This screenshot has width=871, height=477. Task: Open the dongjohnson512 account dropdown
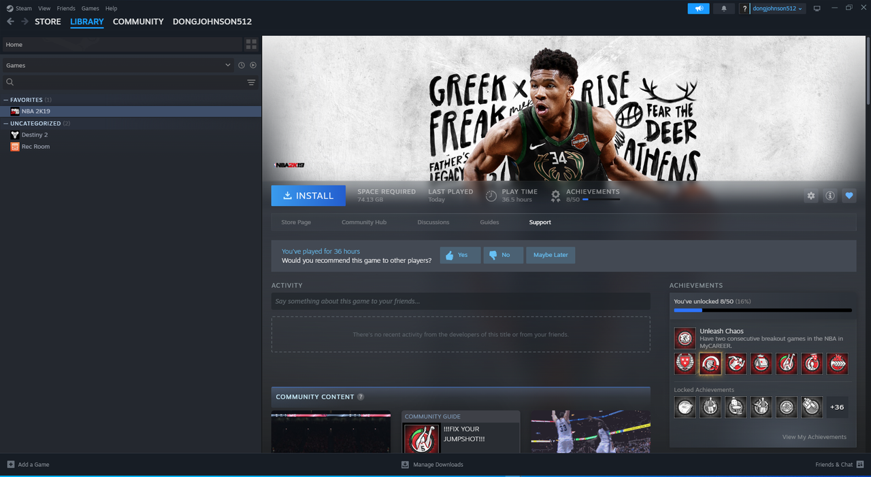point(778,8)
